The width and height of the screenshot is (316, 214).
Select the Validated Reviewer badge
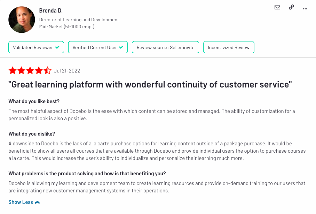pos(36,47)
